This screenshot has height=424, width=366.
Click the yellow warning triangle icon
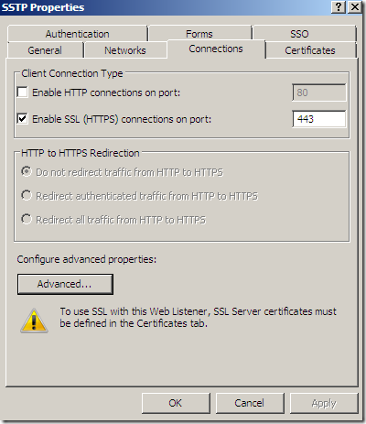click(34, 321)
